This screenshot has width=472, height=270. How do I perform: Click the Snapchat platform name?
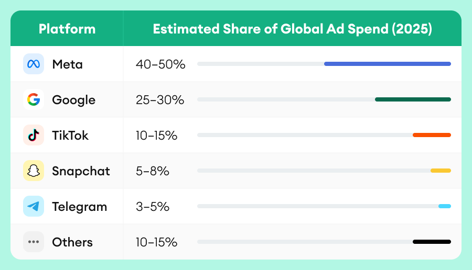[81, 171]
